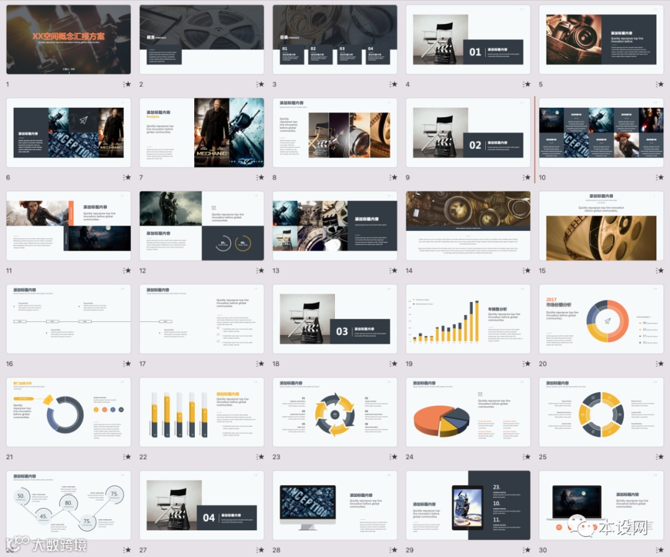Viewport: 670px width, 557px height.
Task: Click the animation star icon under slide 2
Action: coord(260,84)
